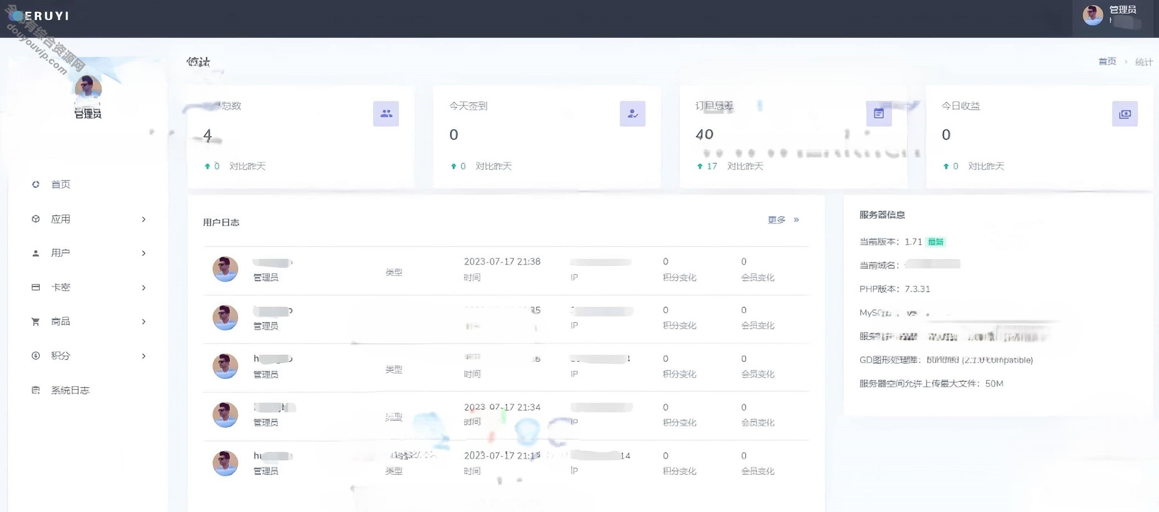Click the 服务器信息 panel heading
The height and width of the screenshot is (512, 1159).
[882, 215]
